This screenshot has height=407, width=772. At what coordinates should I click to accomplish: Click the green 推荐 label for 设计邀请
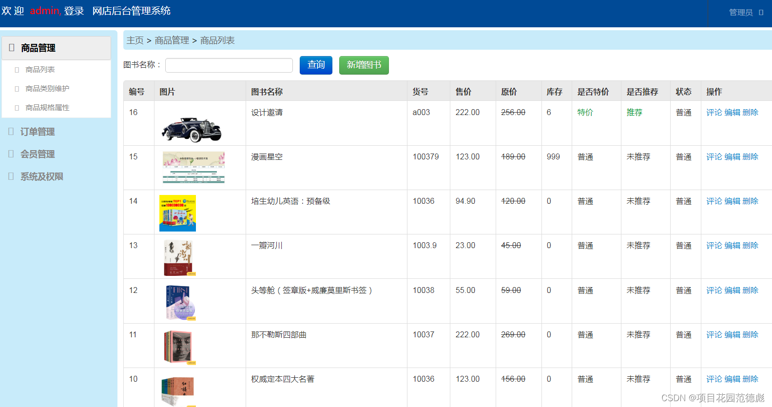pyautogui.click(x=635, y=113)
